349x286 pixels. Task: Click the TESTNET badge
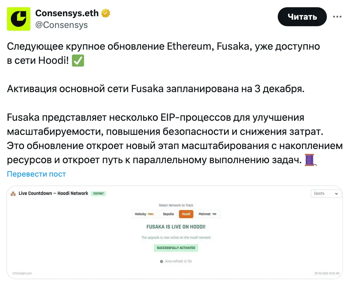point(98,194)
